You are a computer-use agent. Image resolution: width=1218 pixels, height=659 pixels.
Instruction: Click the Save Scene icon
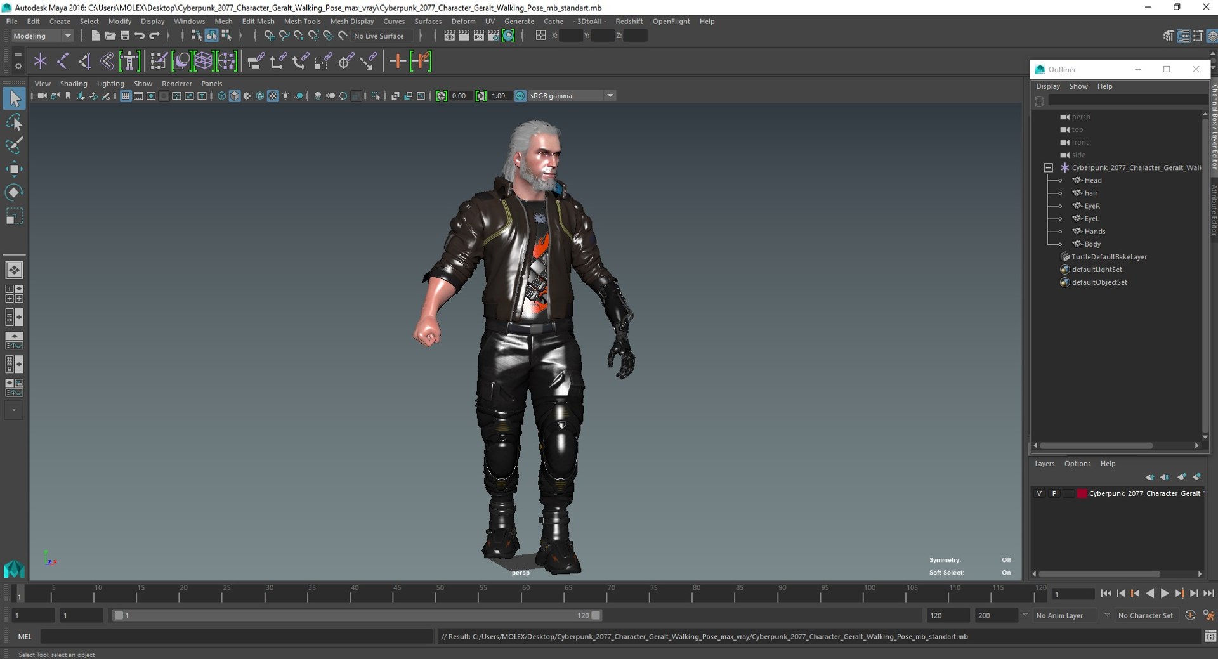125,36
